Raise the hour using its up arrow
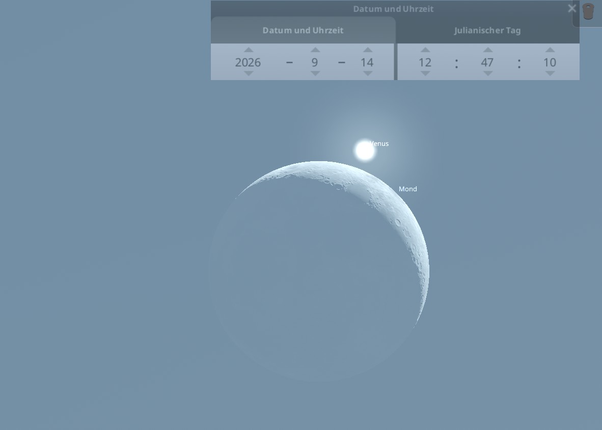Viewport: 602px width, 430px height. pos(425,50)
